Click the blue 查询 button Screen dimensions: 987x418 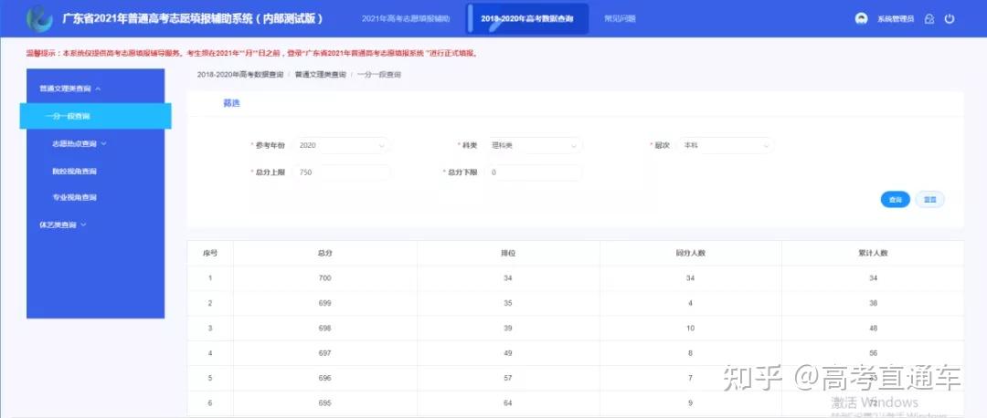pos(895,200)
